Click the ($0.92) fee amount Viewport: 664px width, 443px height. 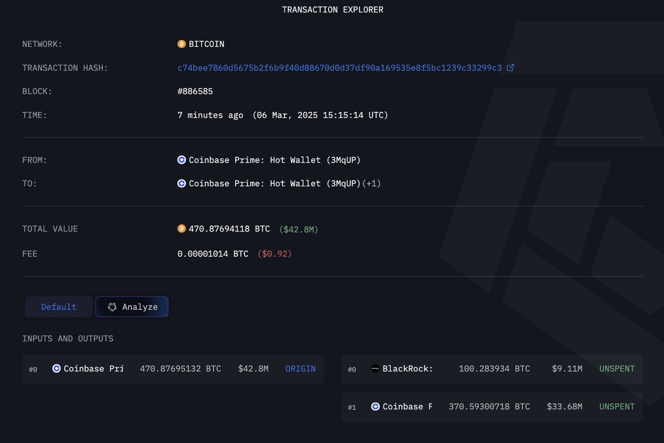point(274,254)
